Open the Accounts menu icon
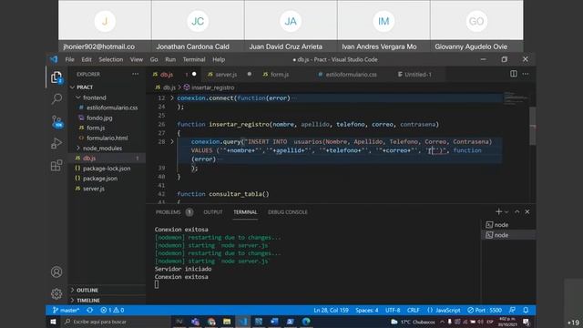Viewport: 583px width, 328px height. 56,272
